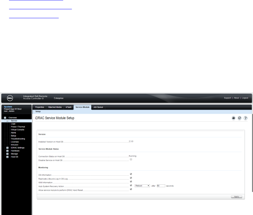
Task: Open Virtual Console in the sidebar
Action: (18, 130)
